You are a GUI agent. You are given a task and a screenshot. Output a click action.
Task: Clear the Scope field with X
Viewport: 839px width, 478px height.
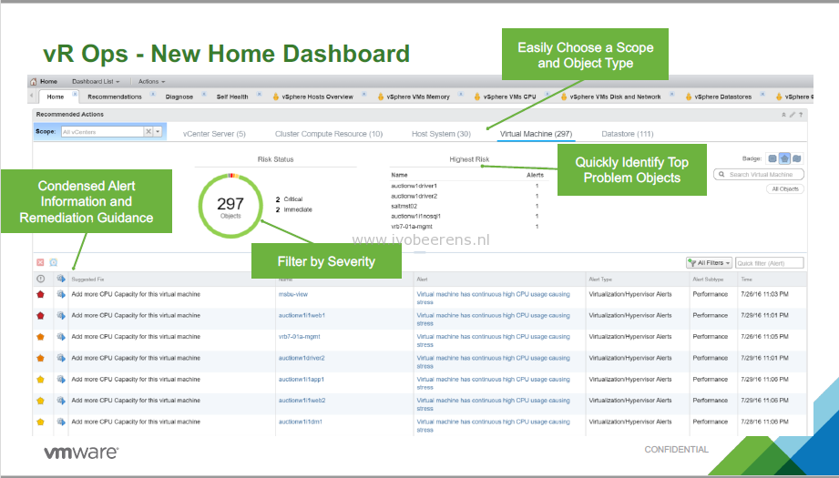148,131
